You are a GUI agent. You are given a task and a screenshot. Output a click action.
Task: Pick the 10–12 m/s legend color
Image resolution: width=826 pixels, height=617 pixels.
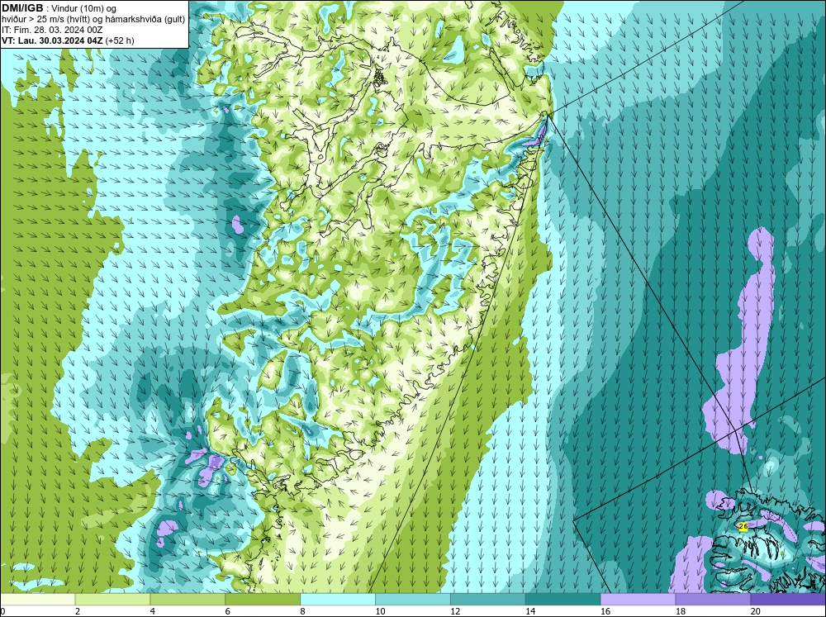(x=413, y=600)
